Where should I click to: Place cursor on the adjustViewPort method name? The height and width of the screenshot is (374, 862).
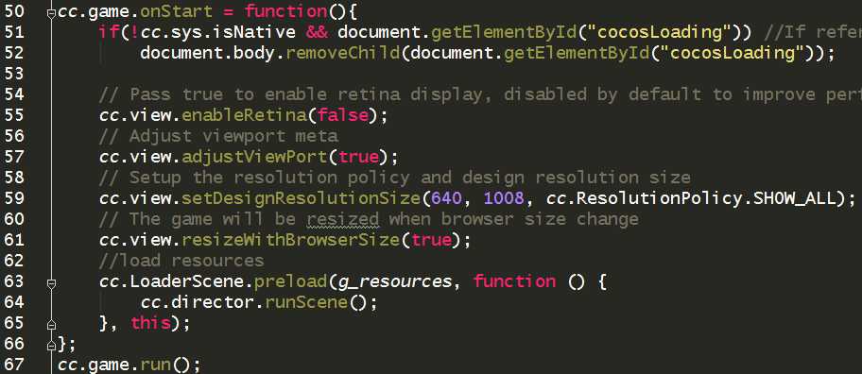pos(254,158)
